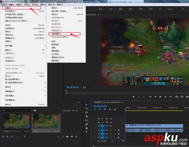This screenshot has height=147, width=189.
Task: Toggle nest sequence insert icon
Action: coord(95,109)
